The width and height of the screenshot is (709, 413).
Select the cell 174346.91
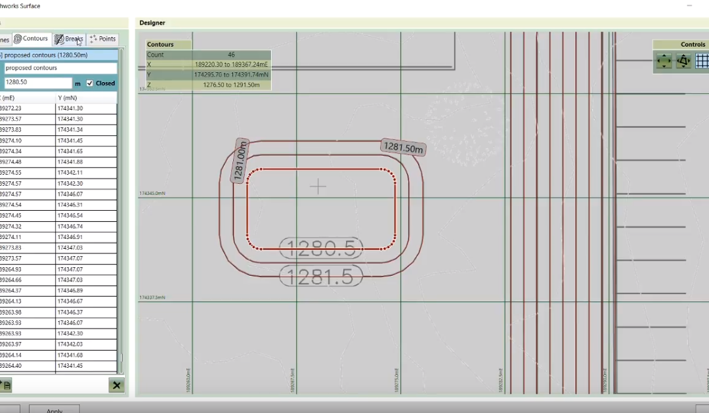click(x=86, y=237)
